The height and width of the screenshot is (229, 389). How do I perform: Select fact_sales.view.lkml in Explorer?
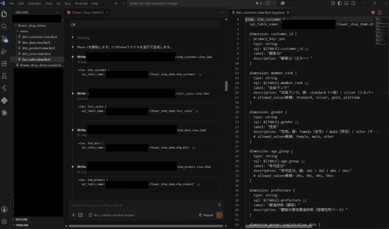37,59
